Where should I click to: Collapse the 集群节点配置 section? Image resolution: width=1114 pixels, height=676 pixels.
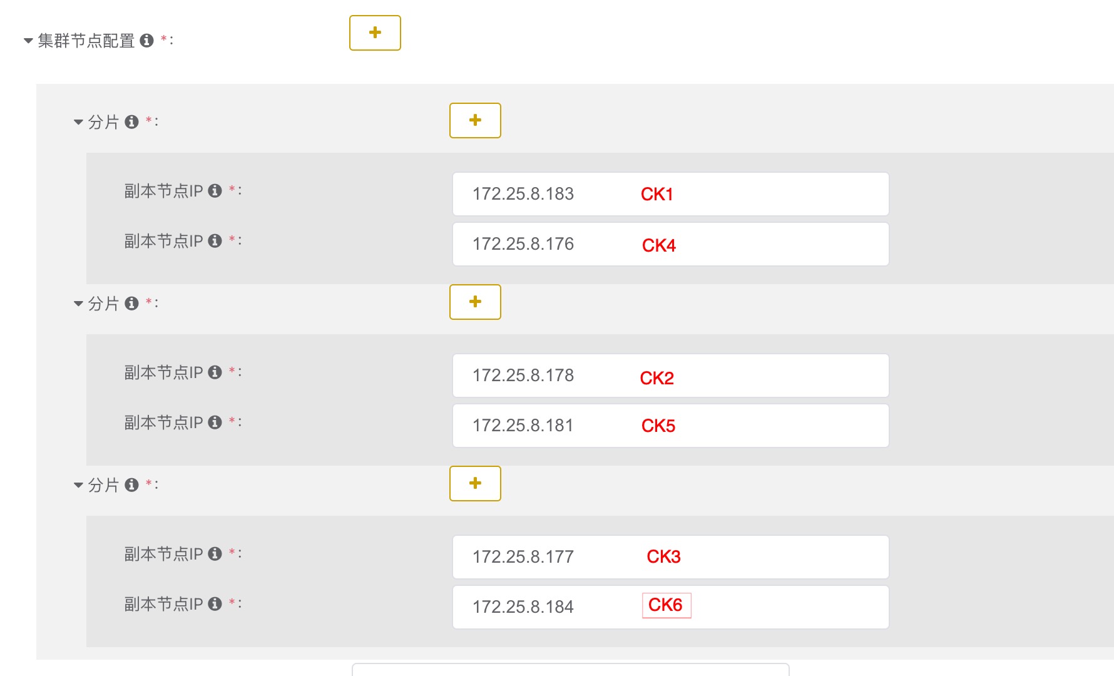28,41
